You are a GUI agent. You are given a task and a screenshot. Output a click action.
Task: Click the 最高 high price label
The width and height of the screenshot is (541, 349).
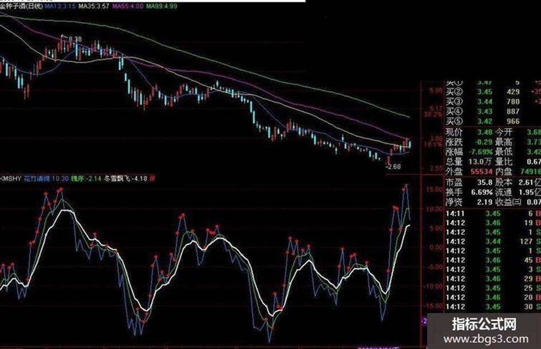tap(504, 142)
